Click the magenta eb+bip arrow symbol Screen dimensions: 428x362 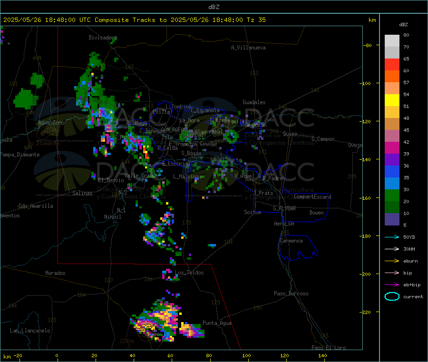tap(392, 285)
